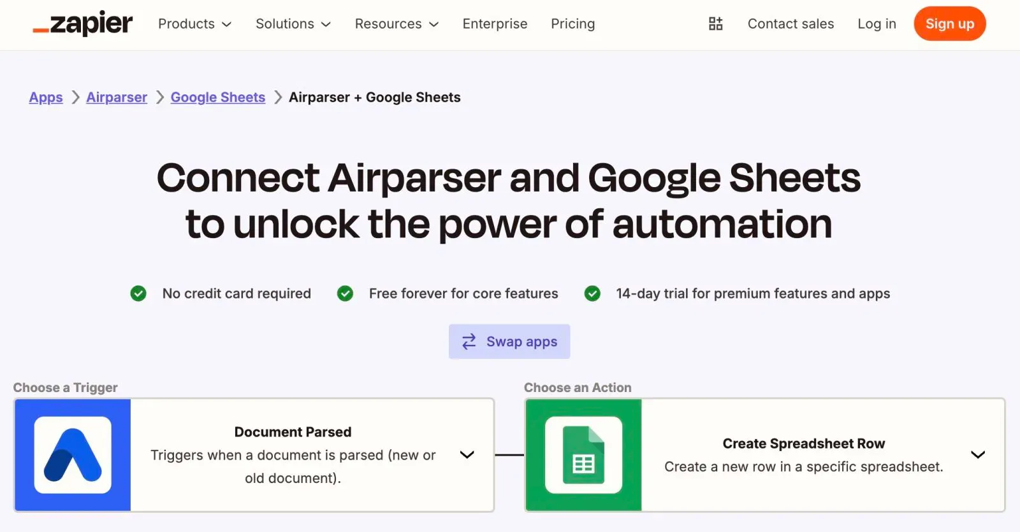Screen dimensions: 1020x532
Task: Expand the Products menu
Action: pos(194,24)
